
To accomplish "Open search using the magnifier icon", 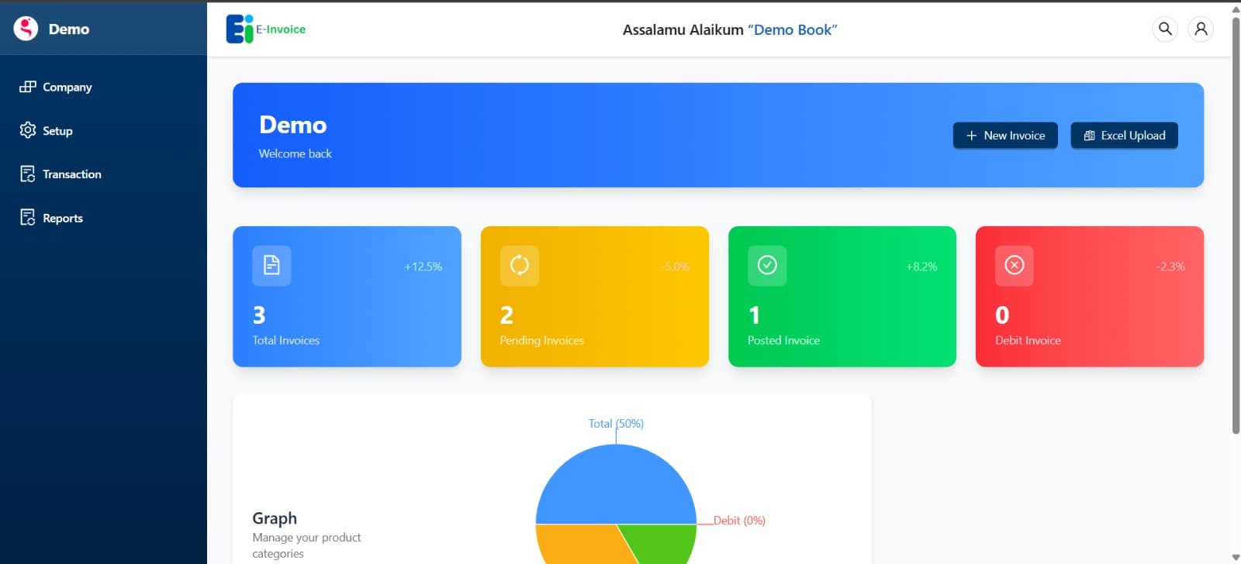I will tap(1165, 29).
